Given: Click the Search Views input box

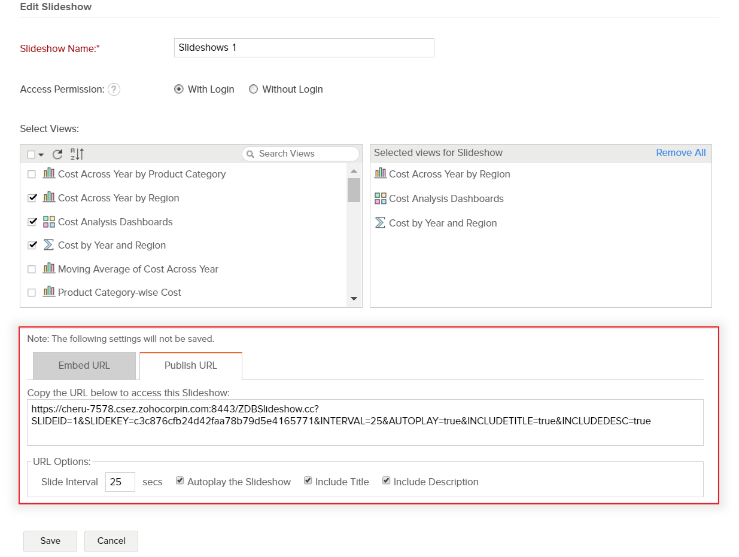Looking at the screenshot, I should 300,154.
